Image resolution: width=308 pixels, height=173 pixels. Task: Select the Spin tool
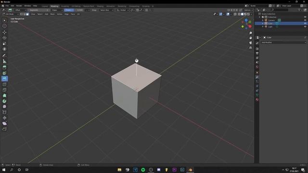point(4,101)
